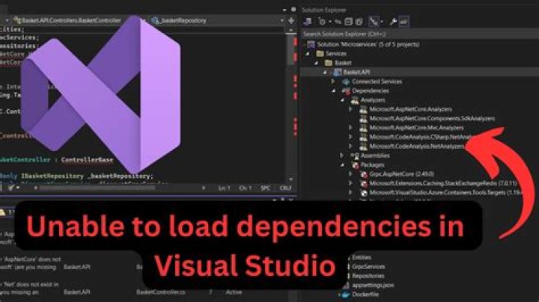Select Grpc.AspNetCore (2.49.0) package
Screen dimensions: 539x302
coord(401,174)
